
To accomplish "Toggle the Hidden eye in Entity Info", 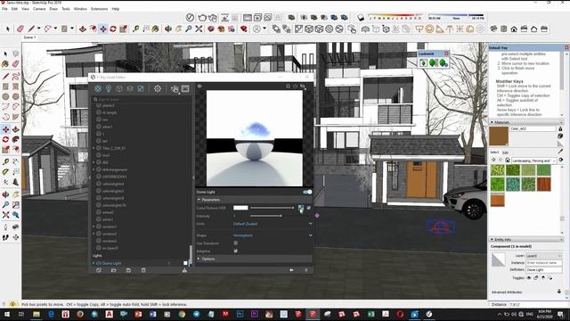I will [x=529, y=277].
